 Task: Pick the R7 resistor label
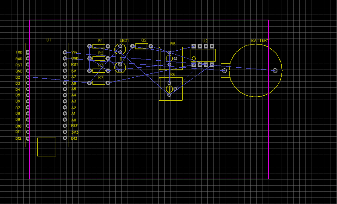point(101,78)
